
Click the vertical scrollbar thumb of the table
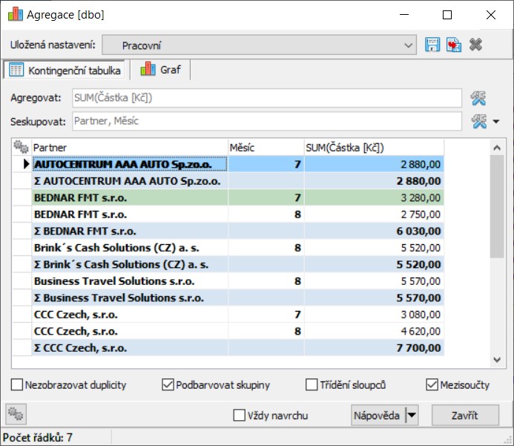(x=497, y=206)
